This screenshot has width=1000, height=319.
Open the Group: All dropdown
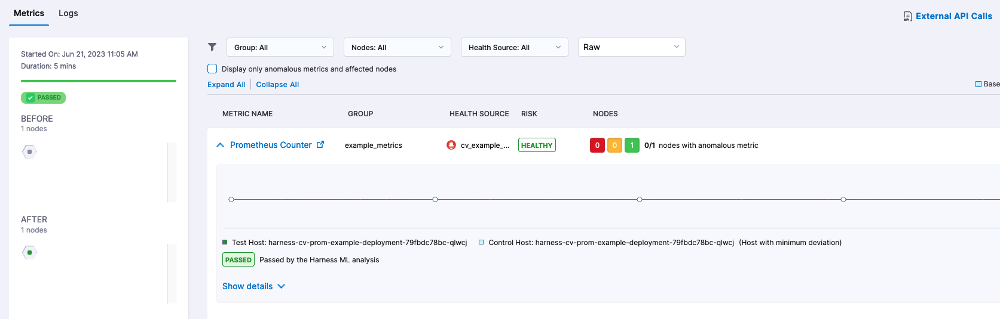pos(280,47)
